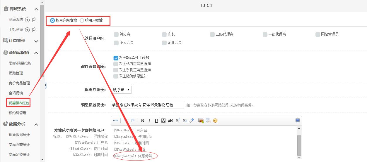Open 团购管理 in the sidebar

[x=16, y=73]
